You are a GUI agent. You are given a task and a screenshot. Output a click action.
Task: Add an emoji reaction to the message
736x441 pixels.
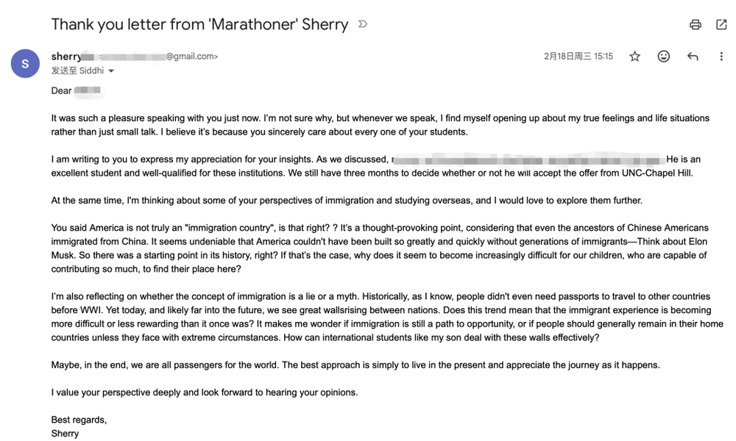point(664,57)
